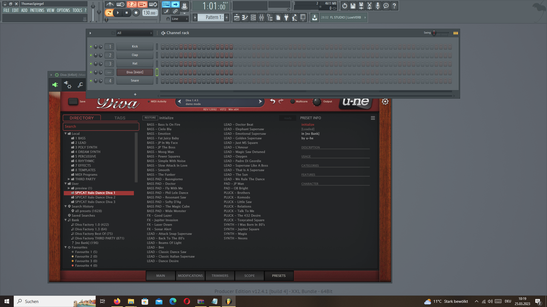Open the Line snap dropdown
547x307 pixels.
(x=180, y=19)
